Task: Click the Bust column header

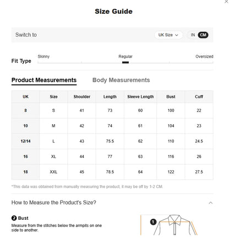Action: 171,97
